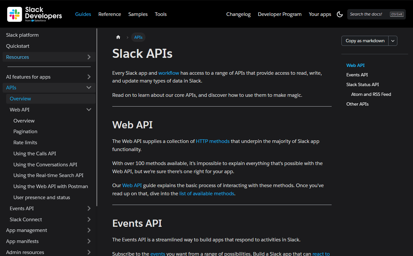The width and height of the screenshot is (413, 256).
Task: Expand AI features for apps chevron
Action: point(89,77)
